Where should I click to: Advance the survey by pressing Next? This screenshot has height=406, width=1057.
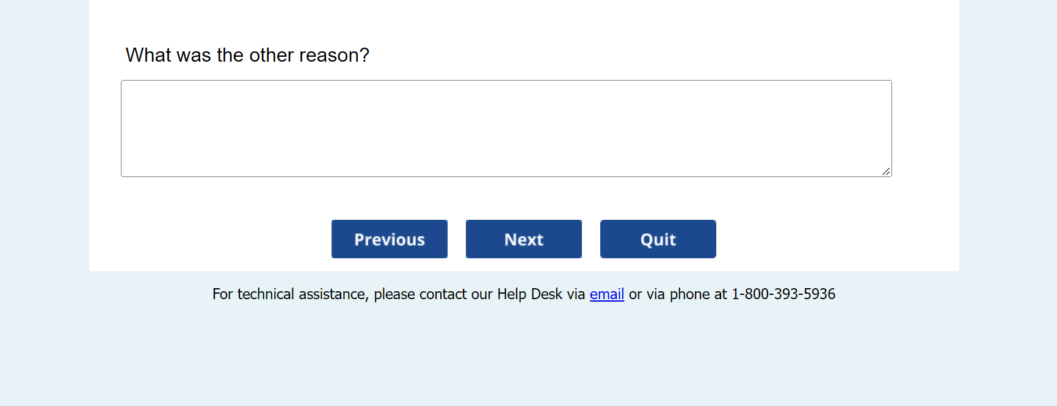(x=524, y=239)
